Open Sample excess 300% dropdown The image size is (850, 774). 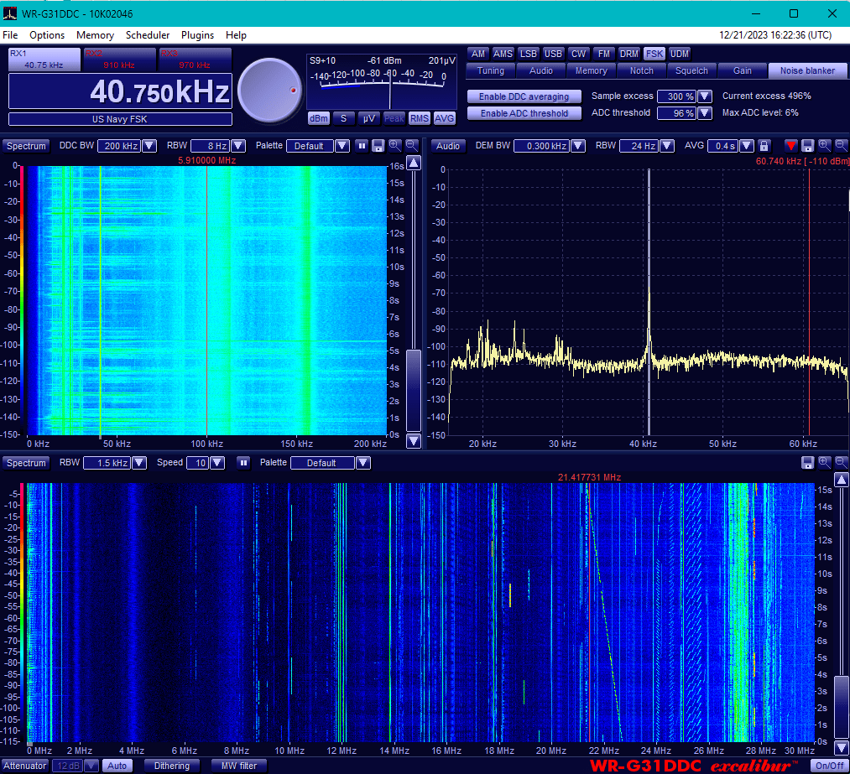(x=704, y=96)
